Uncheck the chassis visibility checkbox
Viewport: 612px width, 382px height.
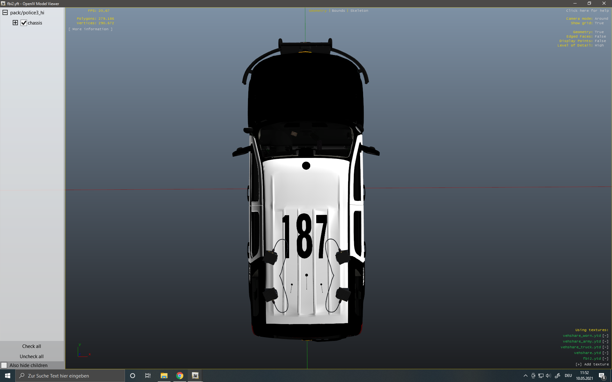(24, 23)
